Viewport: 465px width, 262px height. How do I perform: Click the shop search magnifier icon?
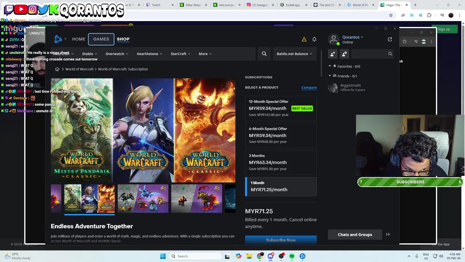264,54
